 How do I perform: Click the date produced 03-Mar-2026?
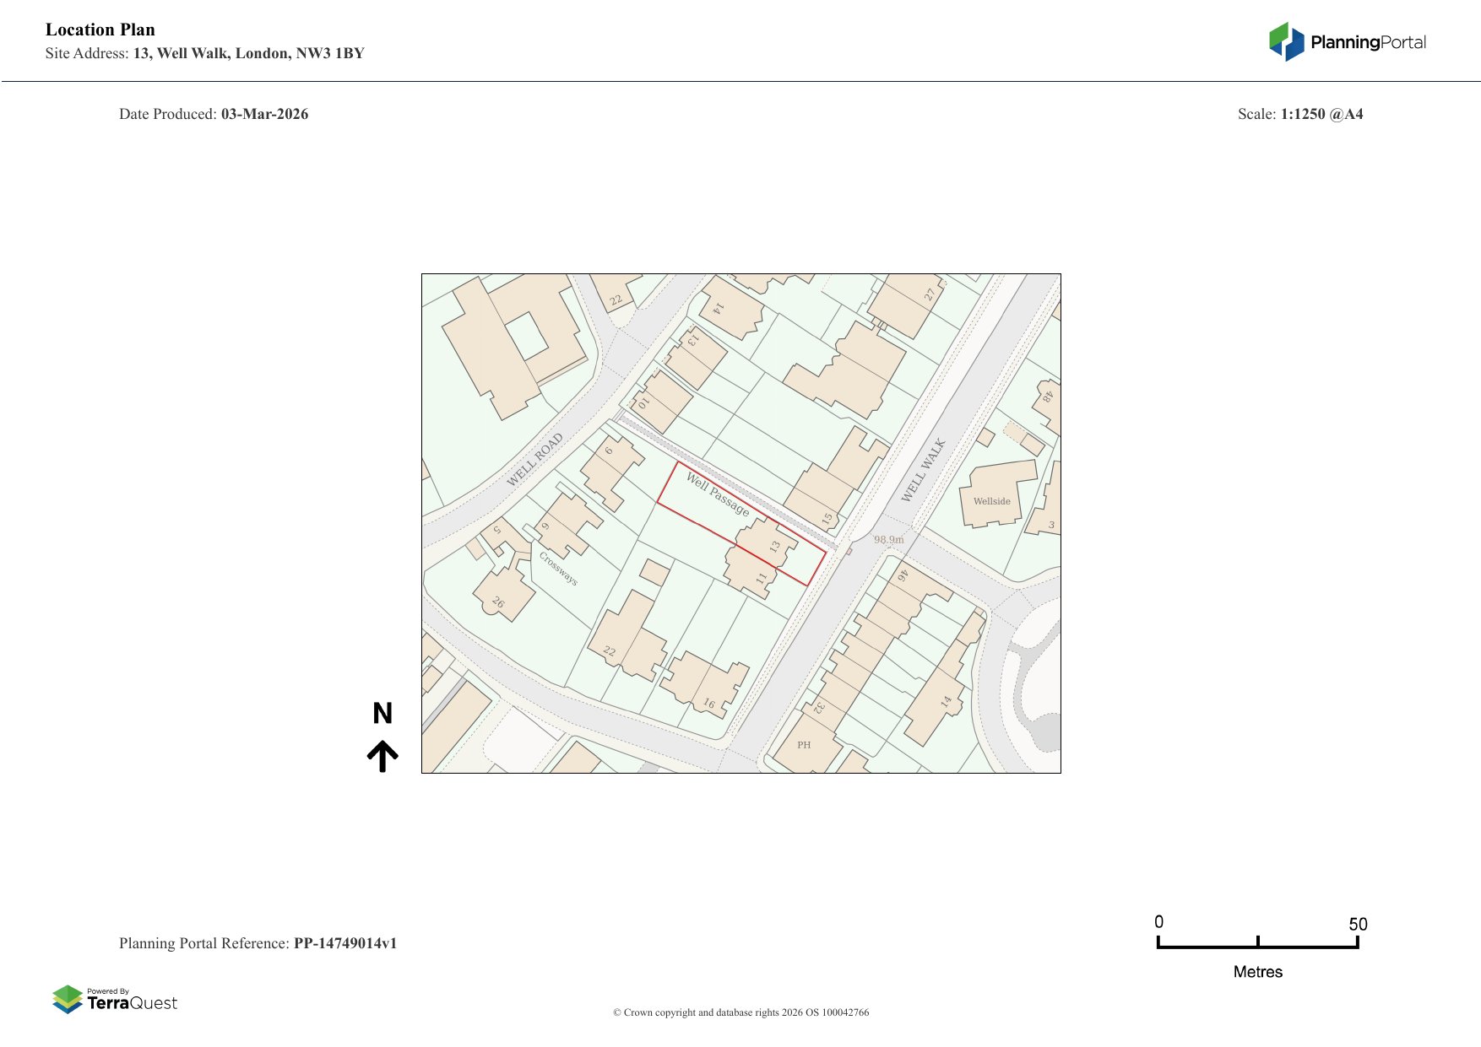pyautogui.click(x=264, y=114)
